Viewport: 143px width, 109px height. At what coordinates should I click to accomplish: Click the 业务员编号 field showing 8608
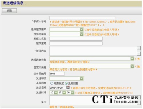point(57,74)
